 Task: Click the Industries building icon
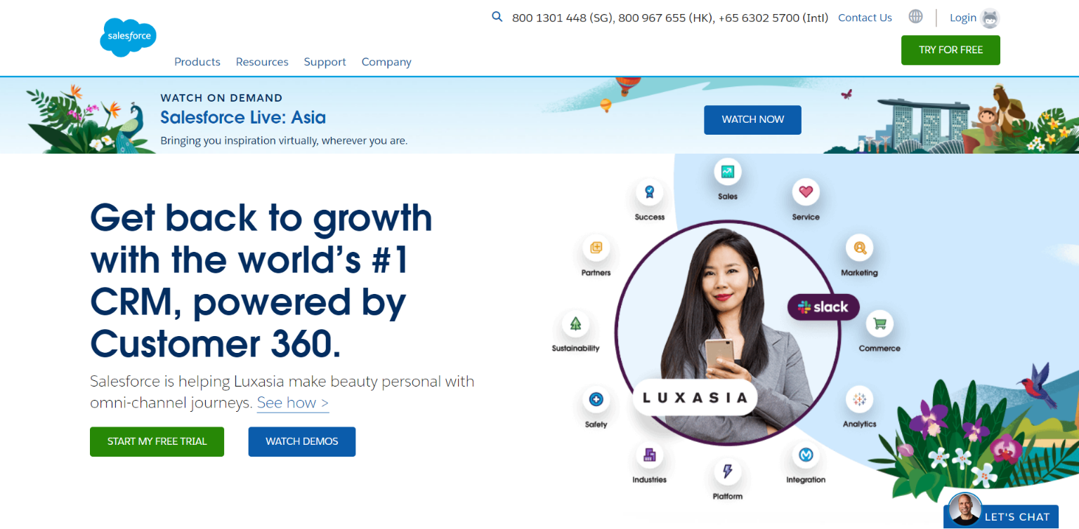click(649, 455)
